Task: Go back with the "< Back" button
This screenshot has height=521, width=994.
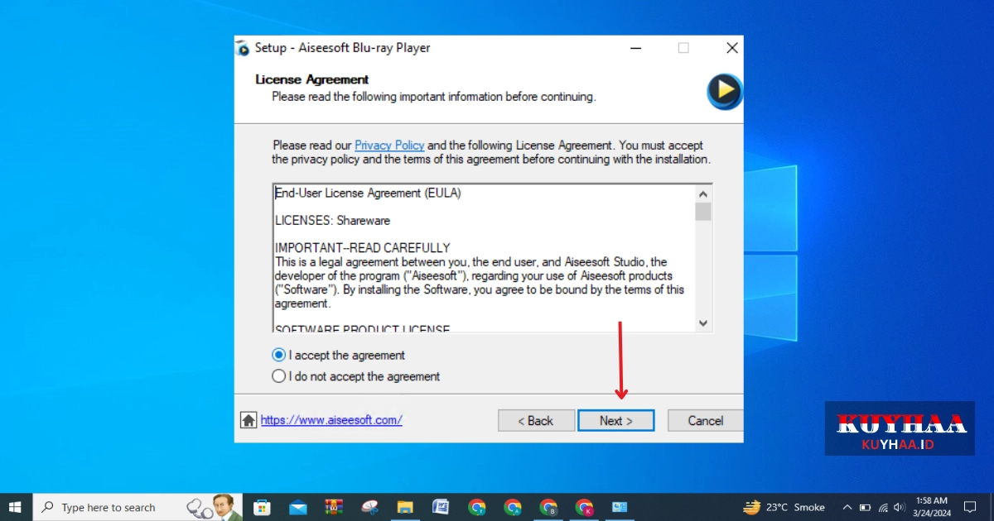Action: coord(536,420)
